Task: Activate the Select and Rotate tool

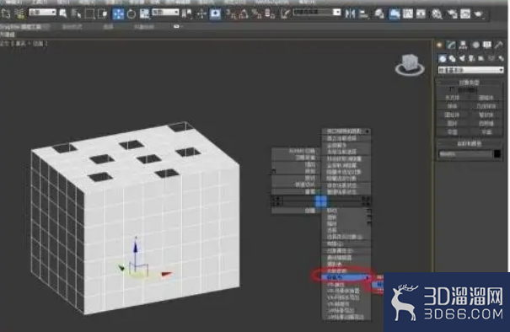Action: [132, 13]
